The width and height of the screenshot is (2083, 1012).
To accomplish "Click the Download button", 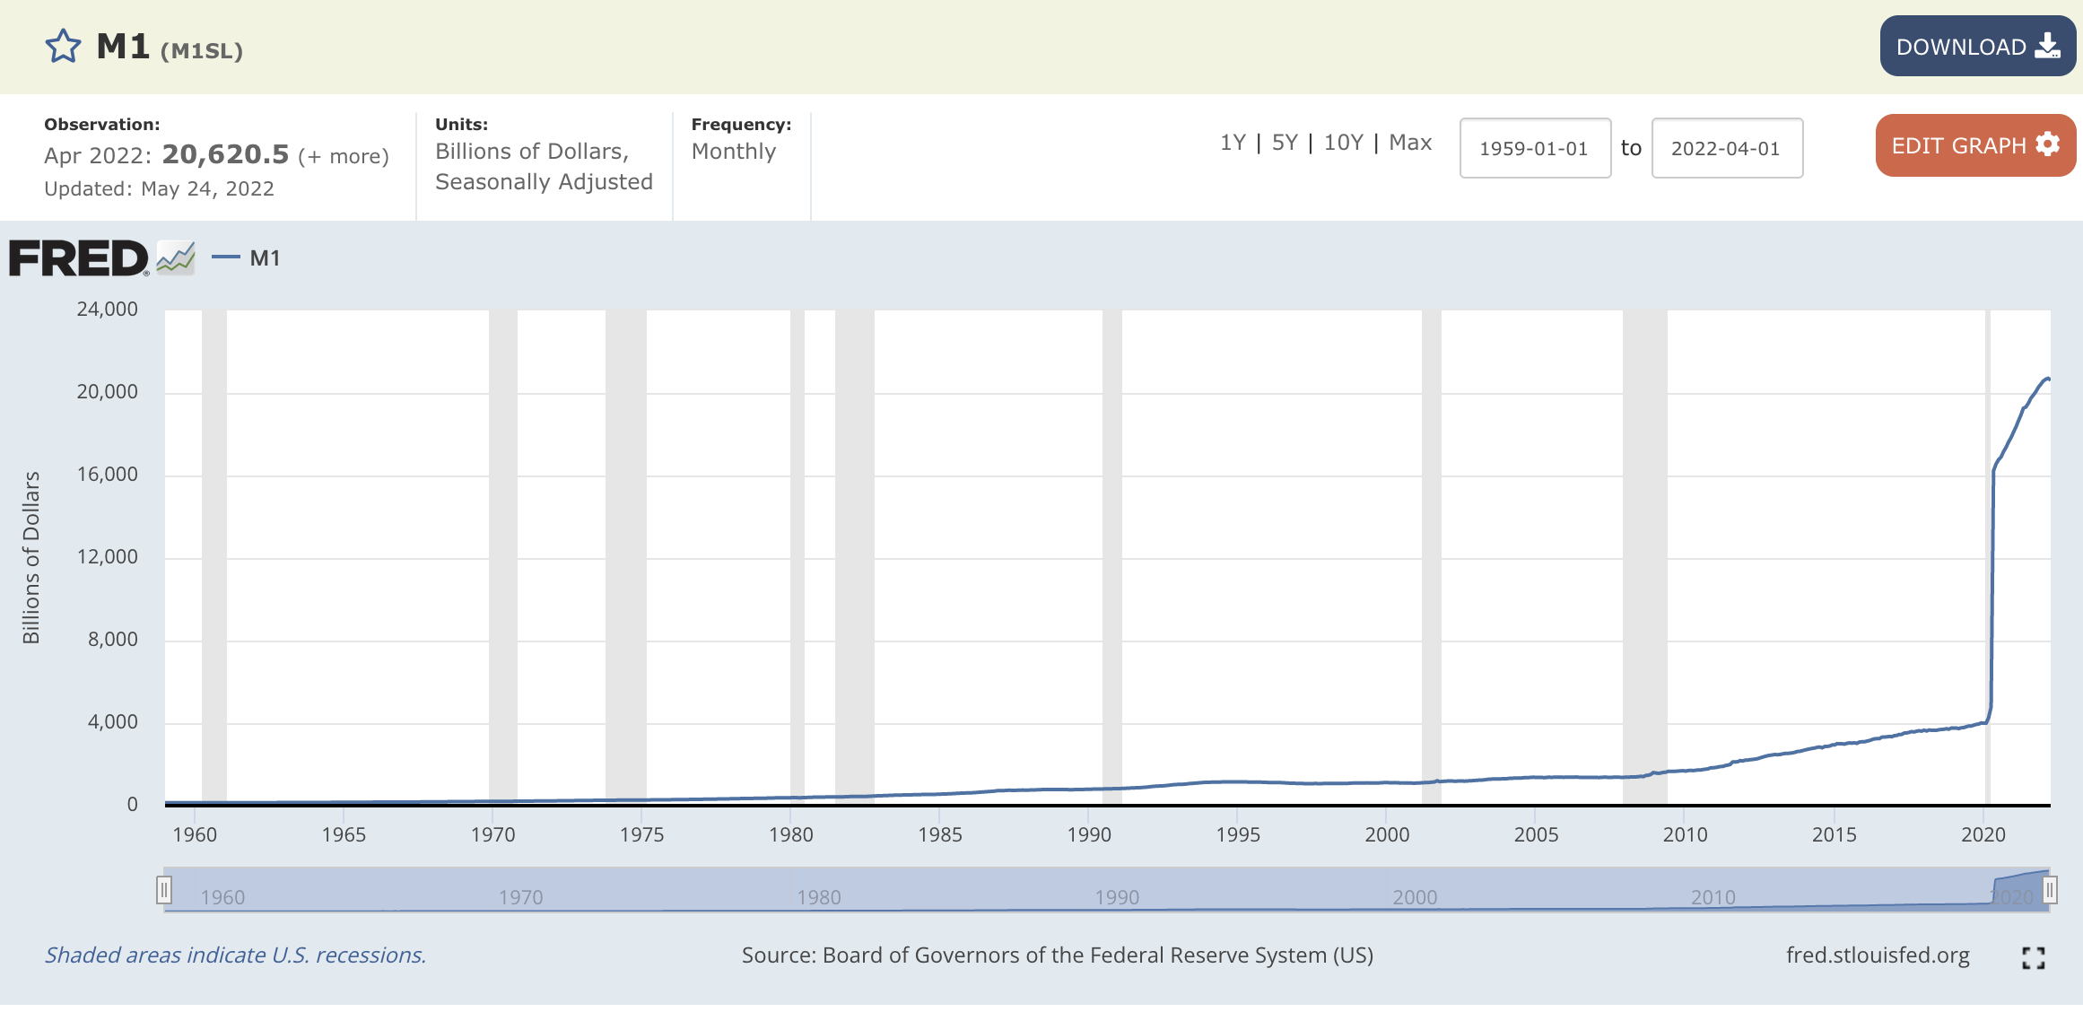I will pyautogui.click(x=1976, y=47).
